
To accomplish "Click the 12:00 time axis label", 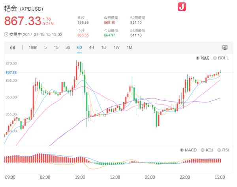I will pyautogui.click(x=115, y=177).
